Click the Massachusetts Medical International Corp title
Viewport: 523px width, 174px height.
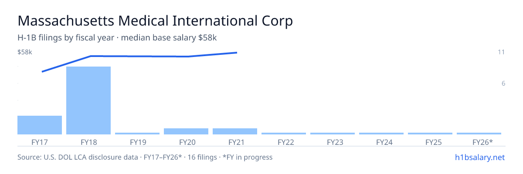[155, 20]
